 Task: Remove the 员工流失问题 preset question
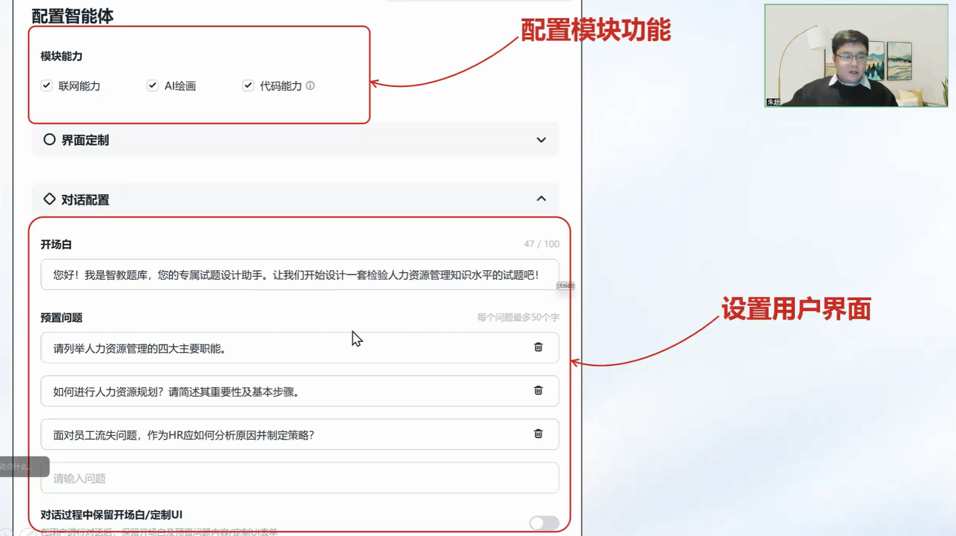coord(538,434)
